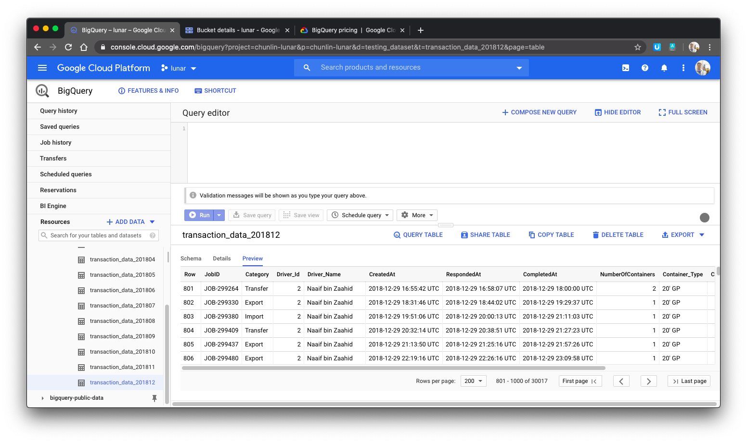Copy the transaction_data_201812 table

coord(551,234)
